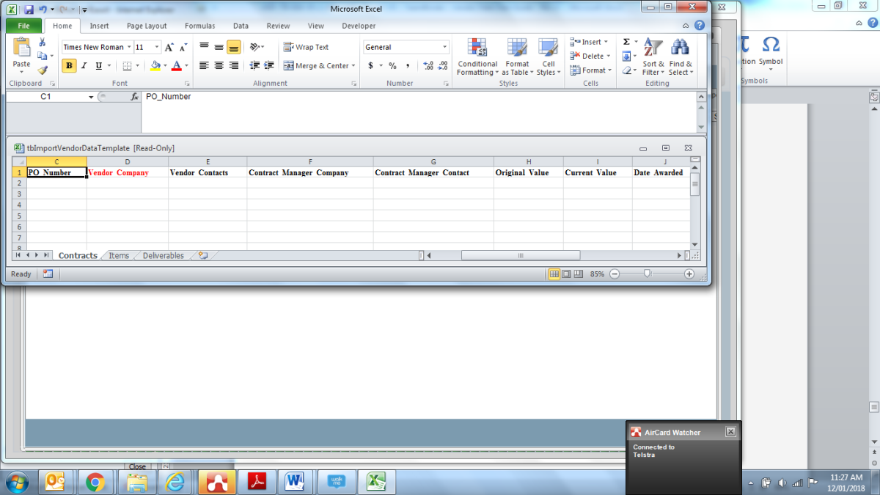The height and width of the screenshot is (495, 880).
Task: Toggle Wrap Text for the cell
Action: [306, 47]
